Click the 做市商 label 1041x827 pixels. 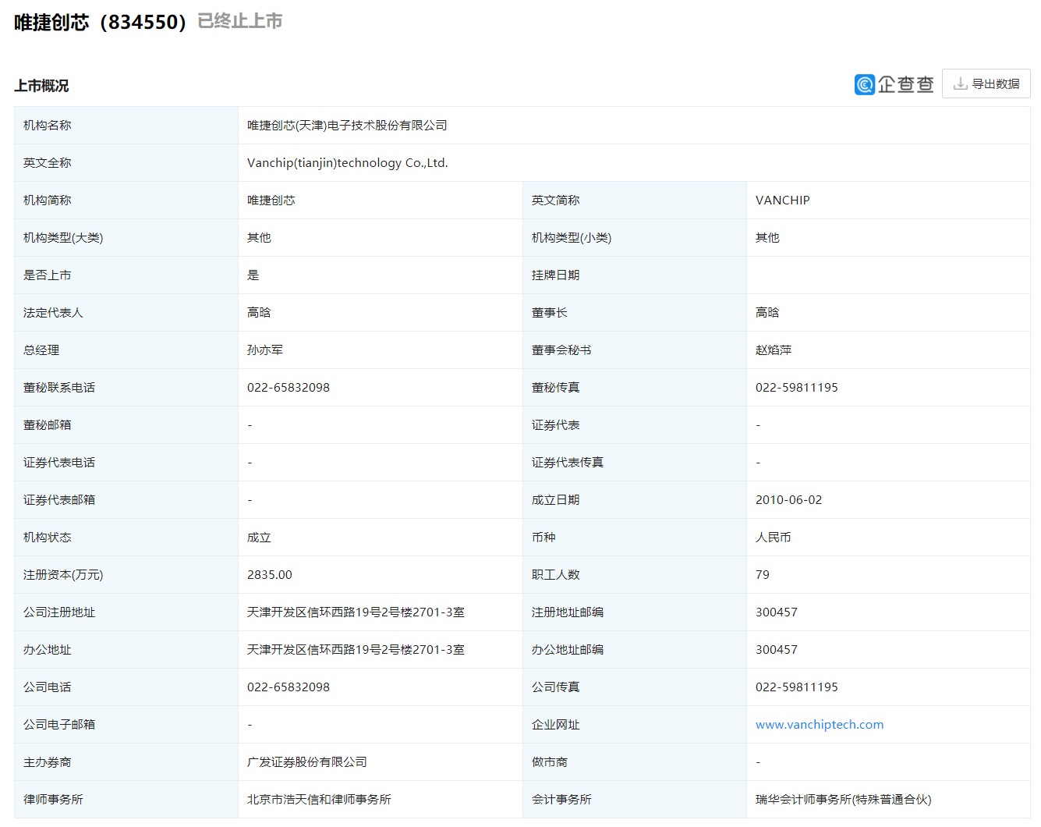pos(550,762)
